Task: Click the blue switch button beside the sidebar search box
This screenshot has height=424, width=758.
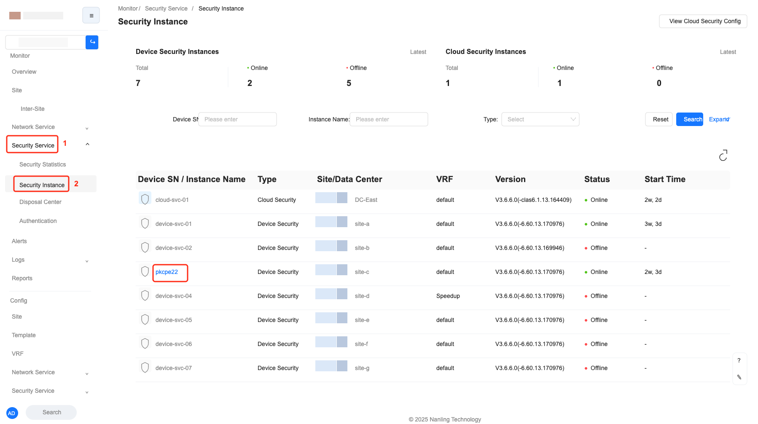Action: tap(92, 42)
